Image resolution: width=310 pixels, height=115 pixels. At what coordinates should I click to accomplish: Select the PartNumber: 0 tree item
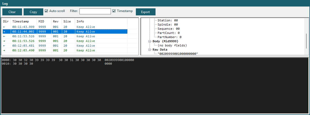click(x=169, y=37)
